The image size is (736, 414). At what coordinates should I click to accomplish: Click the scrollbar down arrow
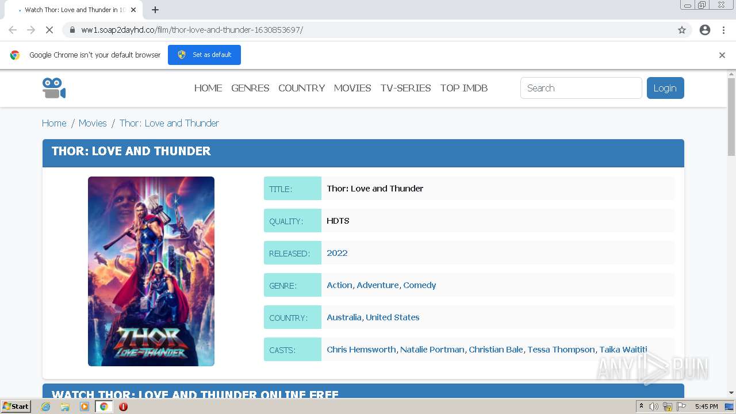[x=731, y=393]
